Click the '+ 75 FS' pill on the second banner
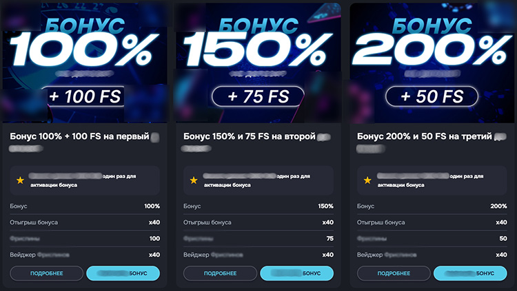 tap(258, 96)
